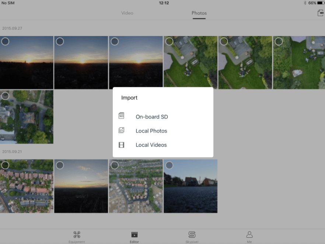Select second sunset photo from 2015.09.27
Viewport: 325px width, 244px height.
(x=60, y=41)
